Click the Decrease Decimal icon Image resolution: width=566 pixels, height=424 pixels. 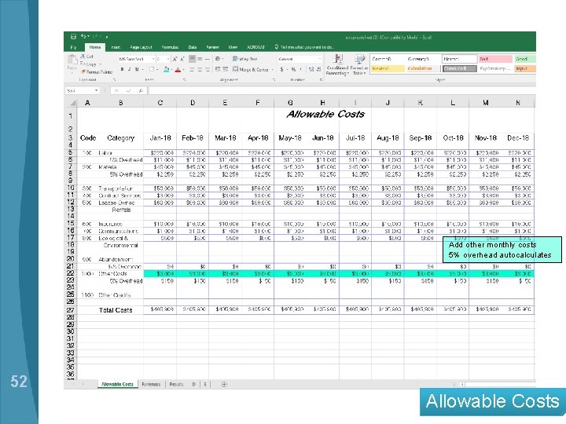[x=318, y=69]
